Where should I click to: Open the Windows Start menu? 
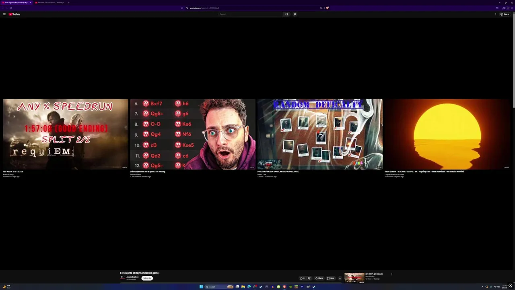[x=201, y=287]
